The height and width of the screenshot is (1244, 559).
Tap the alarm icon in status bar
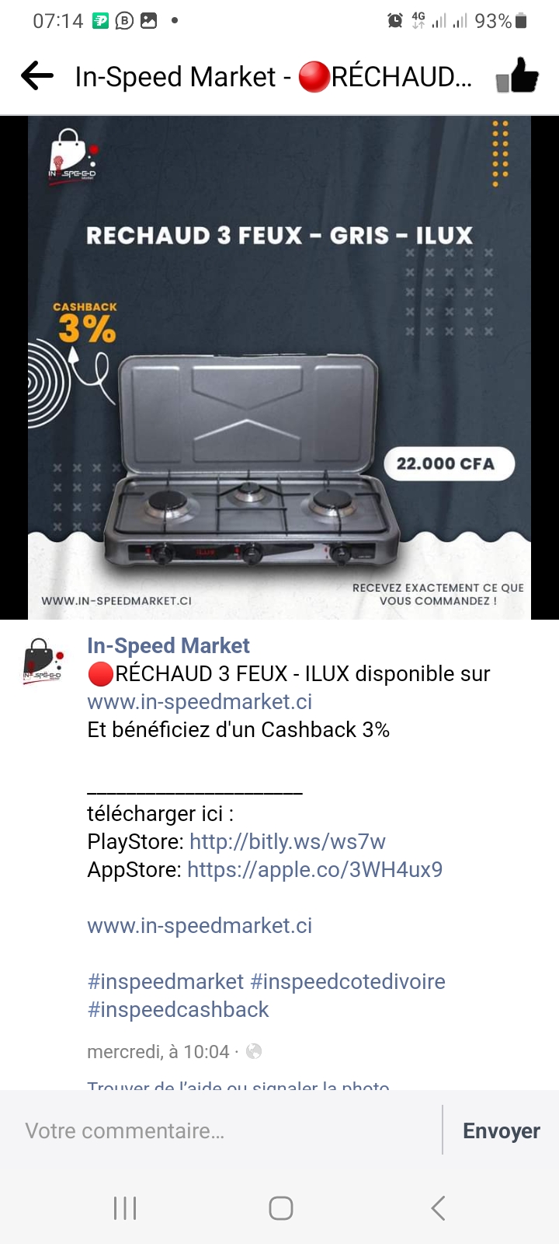click(x=394, y=21)
